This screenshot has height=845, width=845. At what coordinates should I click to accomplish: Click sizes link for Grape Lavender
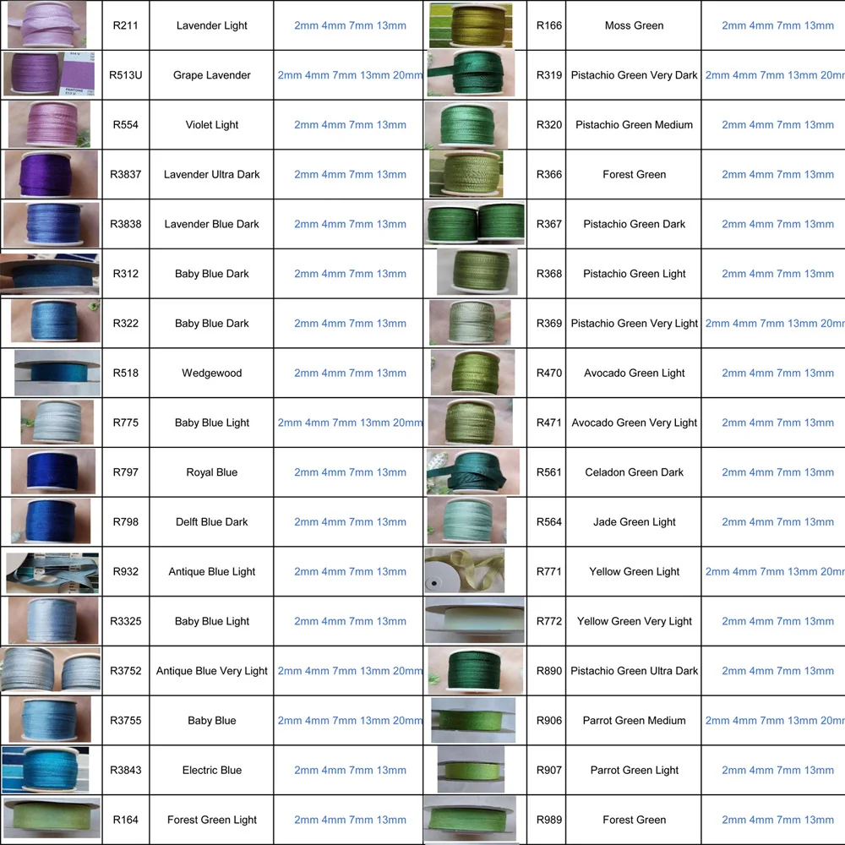tap(351, 75)
